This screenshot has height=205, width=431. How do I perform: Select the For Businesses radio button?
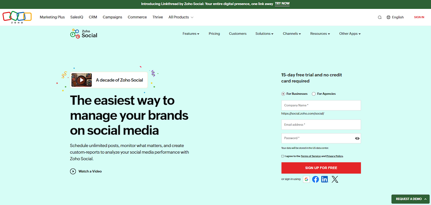(x=283, y=94)
